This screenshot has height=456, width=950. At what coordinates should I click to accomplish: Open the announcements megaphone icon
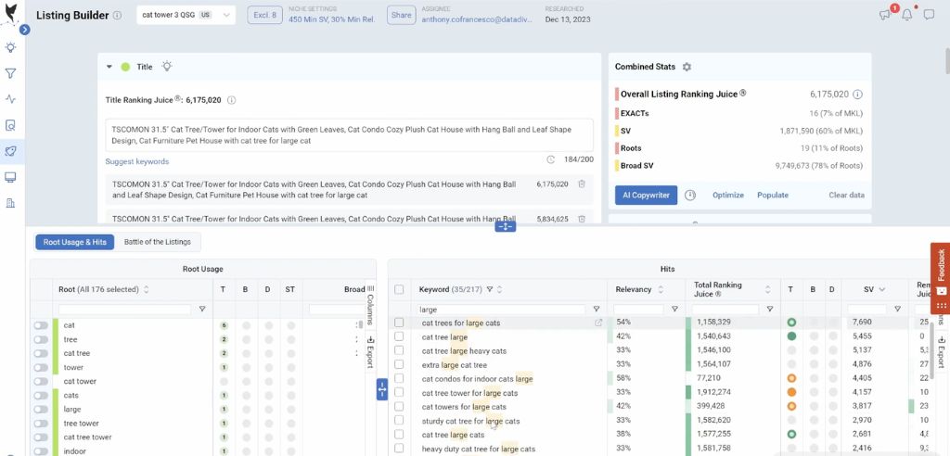[x=885, y=15]
